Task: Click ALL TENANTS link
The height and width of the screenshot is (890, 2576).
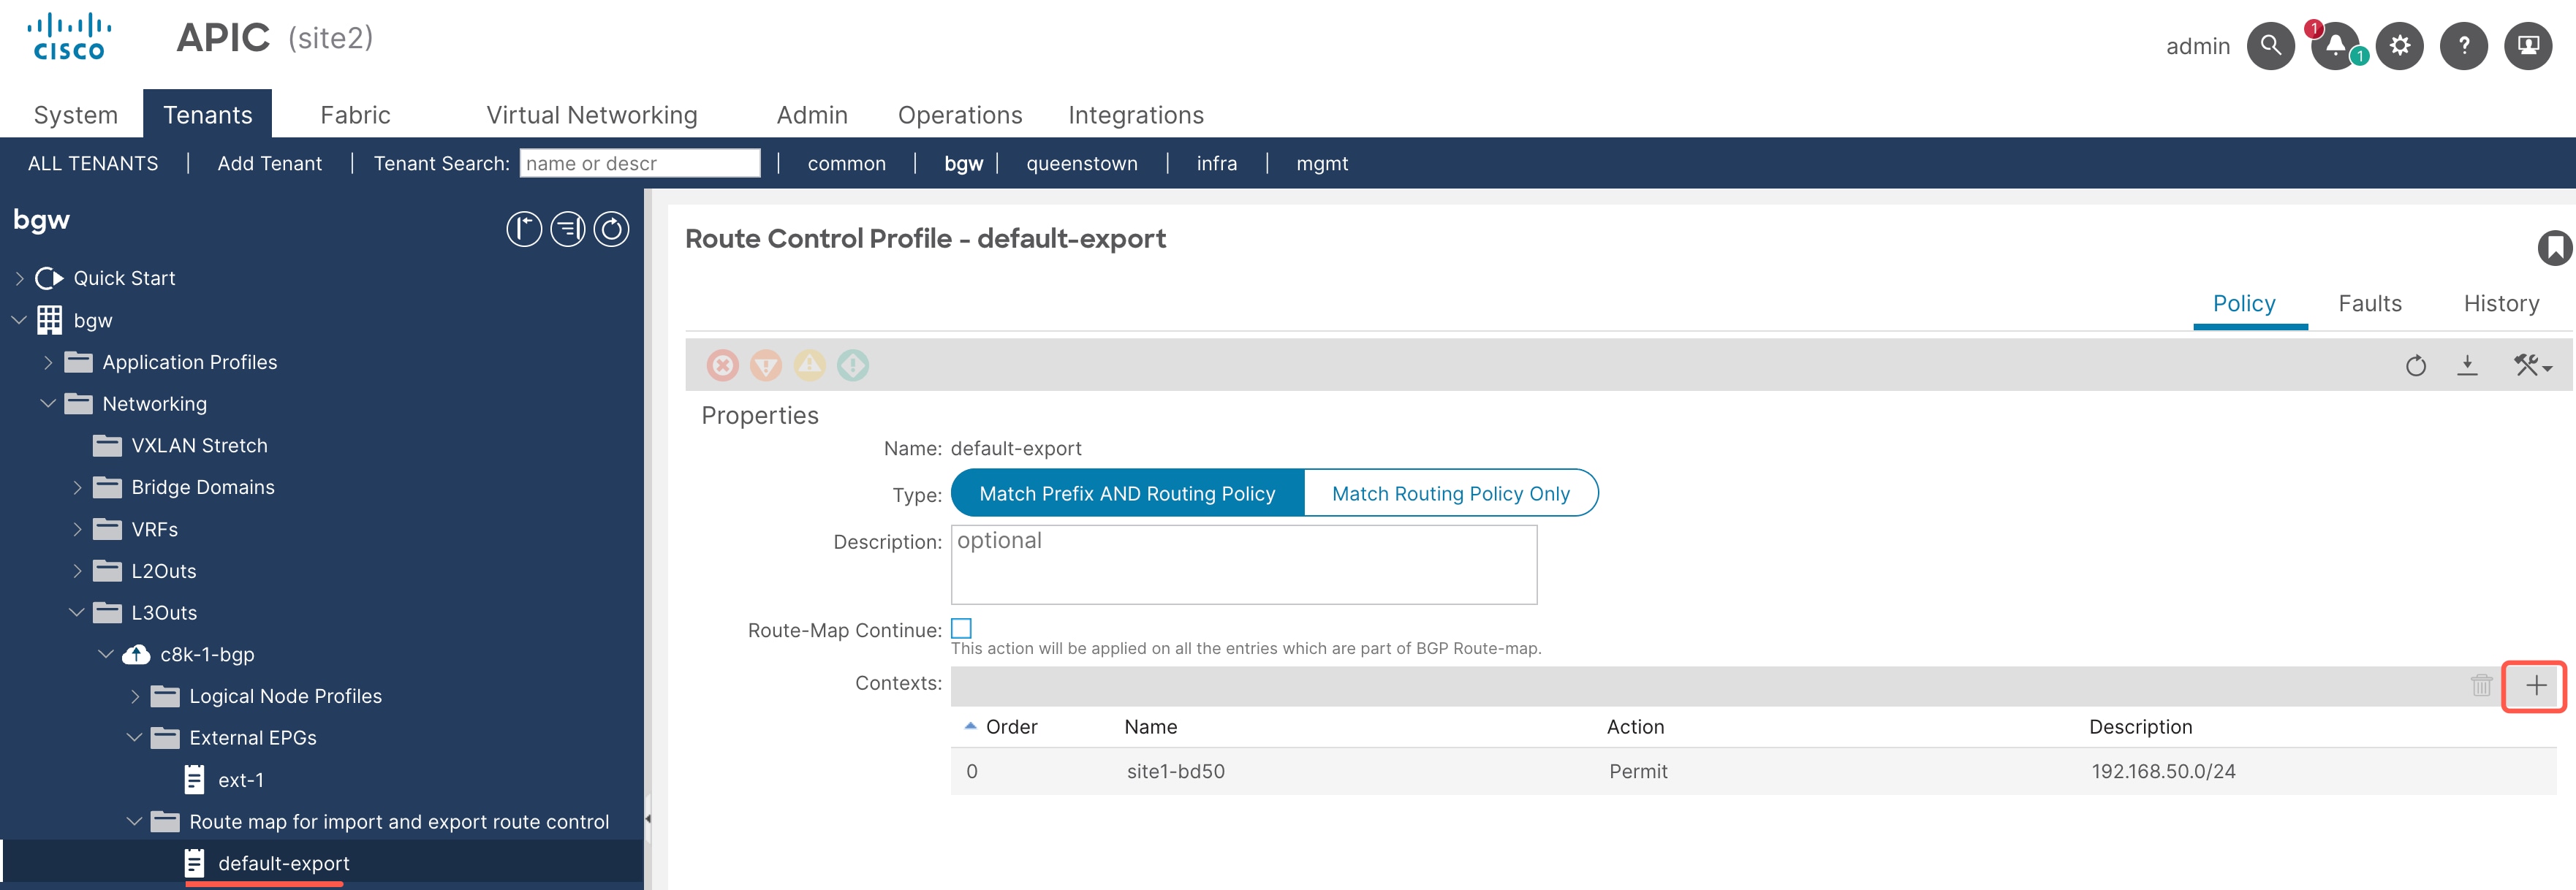Action: 93,163
